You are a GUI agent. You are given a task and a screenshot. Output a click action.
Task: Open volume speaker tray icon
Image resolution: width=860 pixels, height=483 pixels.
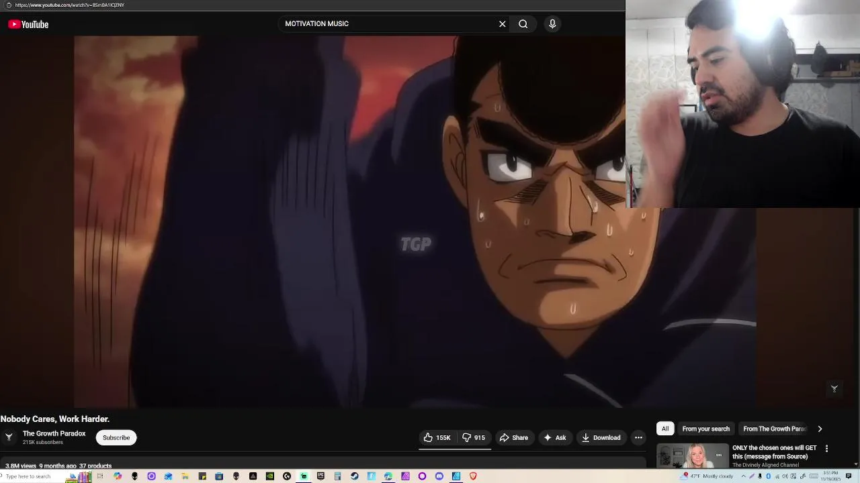click(785, 476)
